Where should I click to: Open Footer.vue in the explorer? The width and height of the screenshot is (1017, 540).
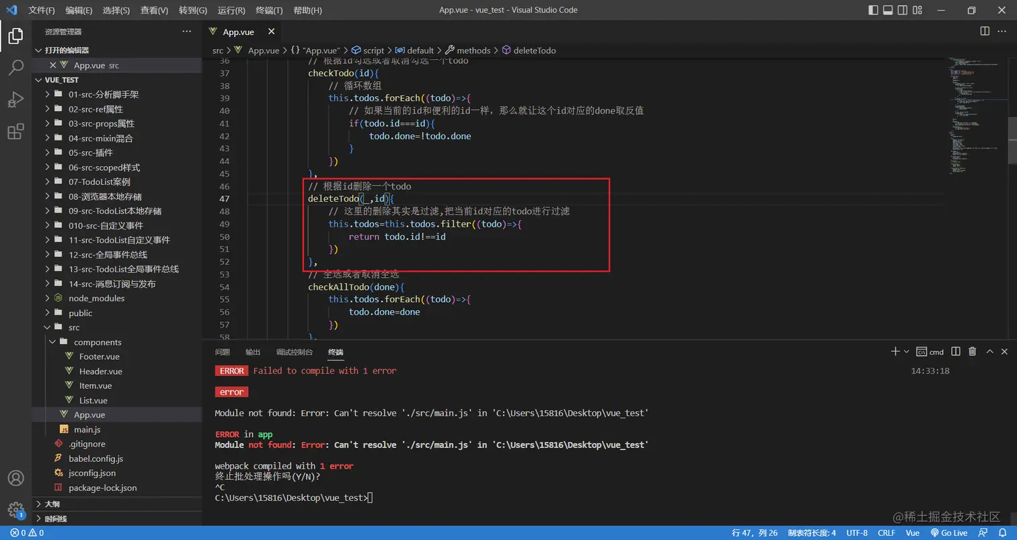[x=117, y=356]
